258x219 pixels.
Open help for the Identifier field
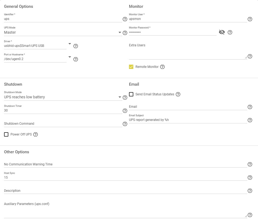[125, 19]
